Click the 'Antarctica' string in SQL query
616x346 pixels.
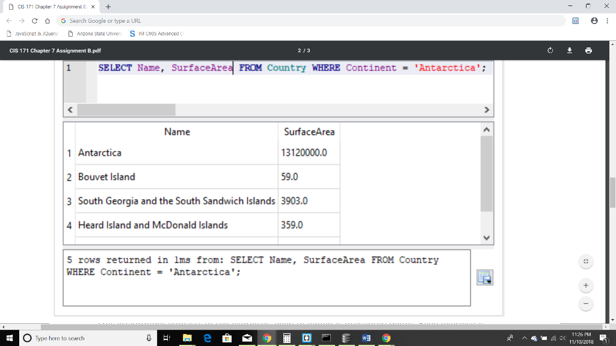[x=447, y=68]
